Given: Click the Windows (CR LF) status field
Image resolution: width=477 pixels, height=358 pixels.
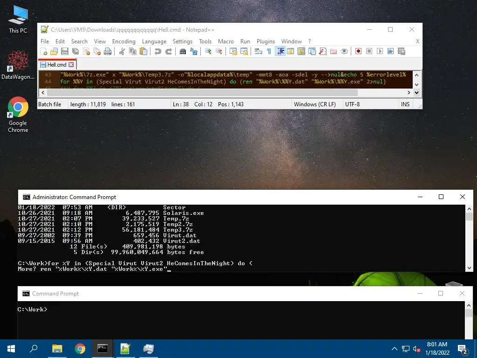Looking at the screenshot, I should (315, 104).
